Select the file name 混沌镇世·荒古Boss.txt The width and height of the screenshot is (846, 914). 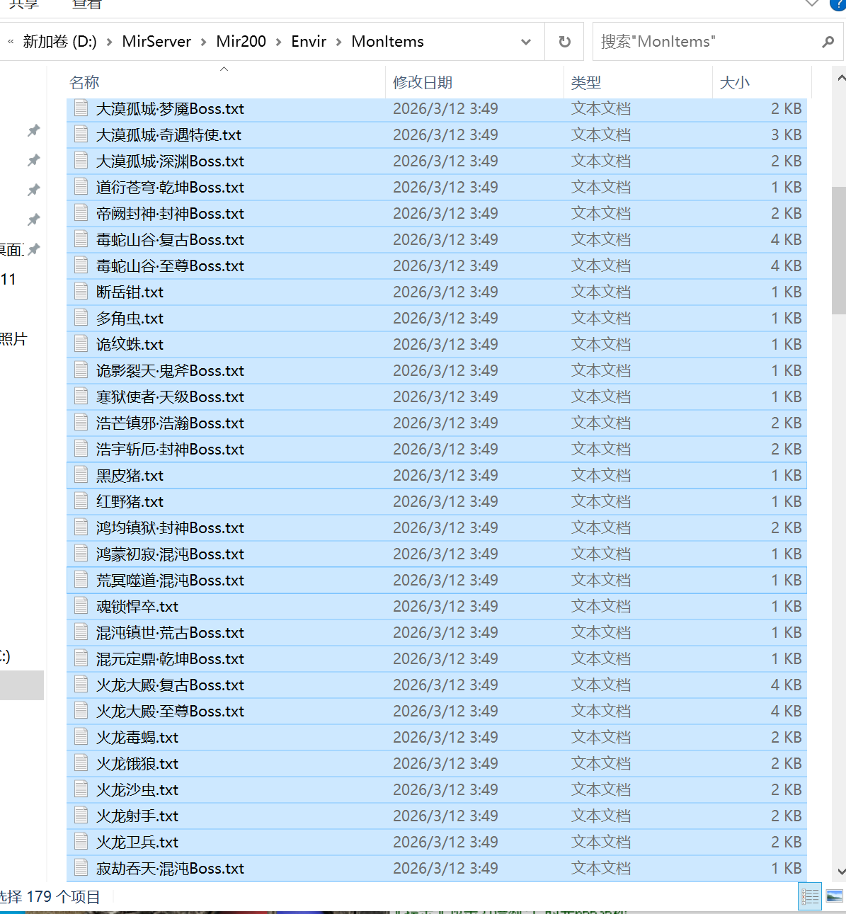coord(170,632)
